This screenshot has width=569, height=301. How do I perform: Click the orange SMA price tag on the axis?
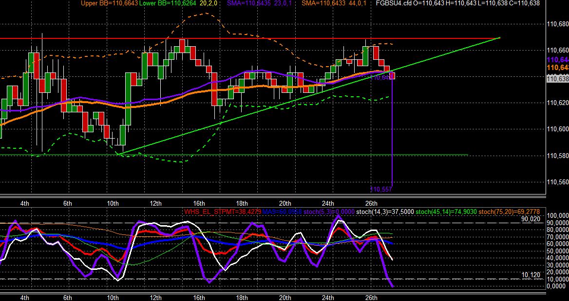[x=558, y=68]
